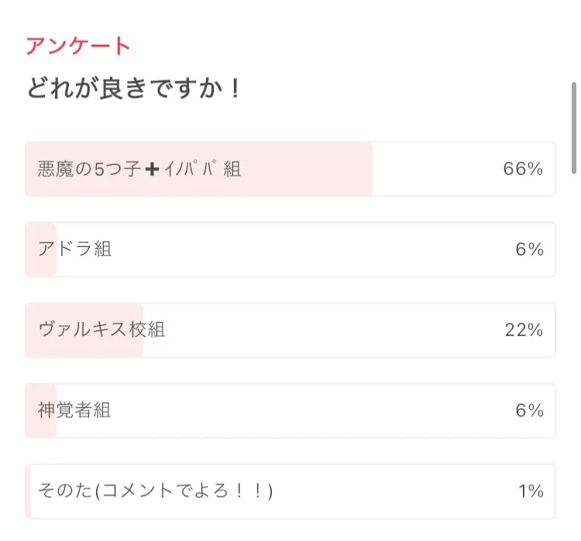This screenshot has width=581, height=541.
Task: Choose the アドラ組 poll option
Action: tap(75, 249)
